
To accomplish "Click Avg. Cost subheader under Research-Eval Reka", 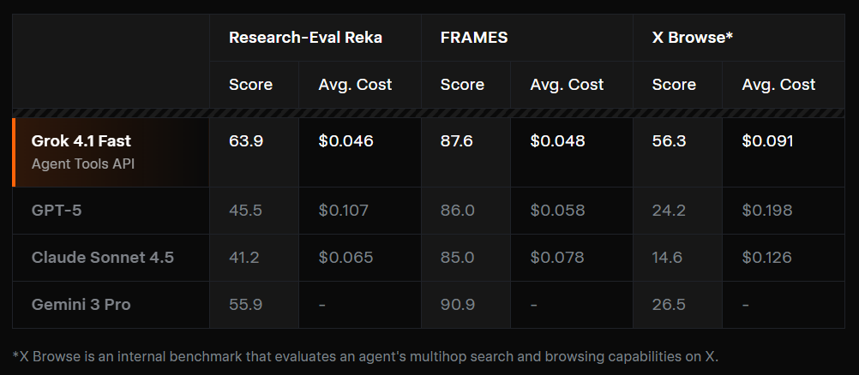I will (355, 85).
